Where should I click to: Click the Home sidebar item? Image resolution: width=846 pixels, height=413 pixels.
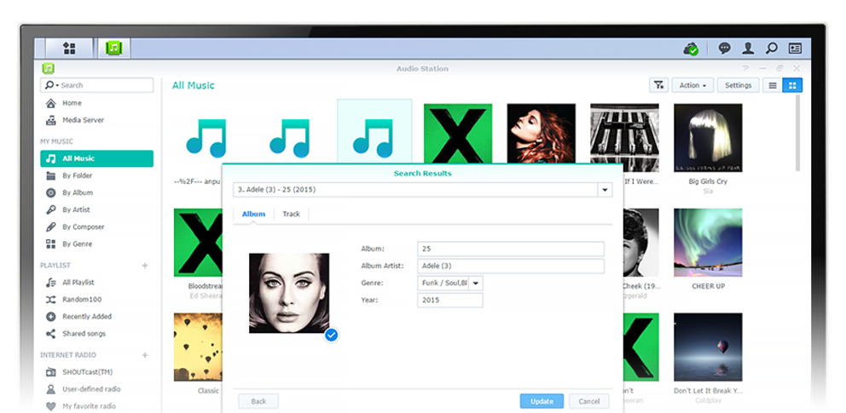(x=96, y=103)
